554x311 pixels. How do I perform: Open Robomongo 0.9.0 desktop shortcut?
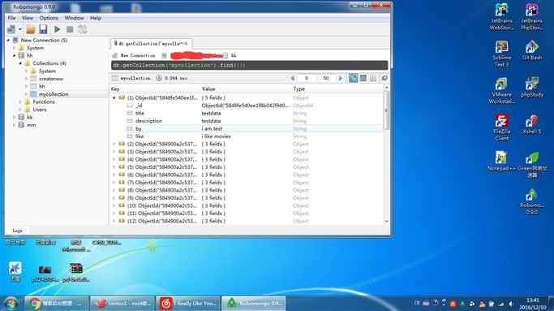[x=532, y=202]
